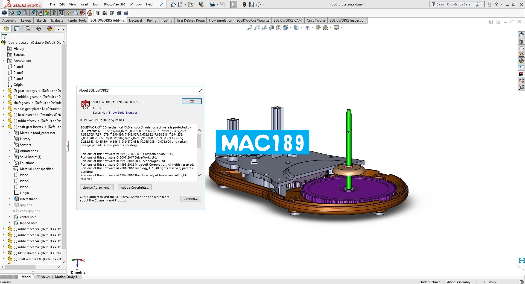Image resolution: width=525 pixels, height=284 pixels.
Task: Switch to the Motion Study 1 tab
Action: [66, 277]
